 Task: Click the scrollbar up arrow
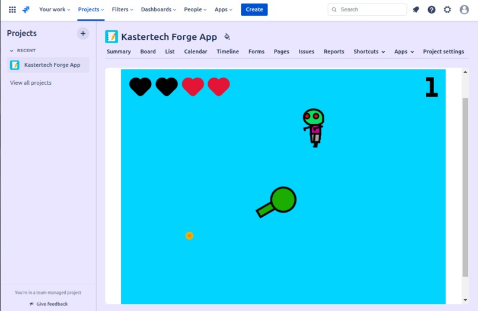pyautogui.click(x=465, y=72)
